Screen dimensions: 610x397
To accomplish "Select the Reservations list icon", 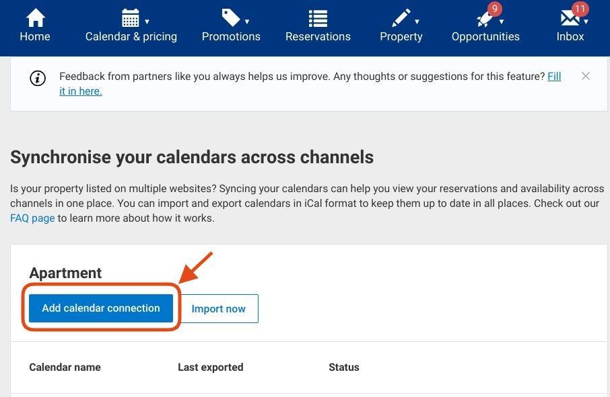I will click(x=318, y=17).
